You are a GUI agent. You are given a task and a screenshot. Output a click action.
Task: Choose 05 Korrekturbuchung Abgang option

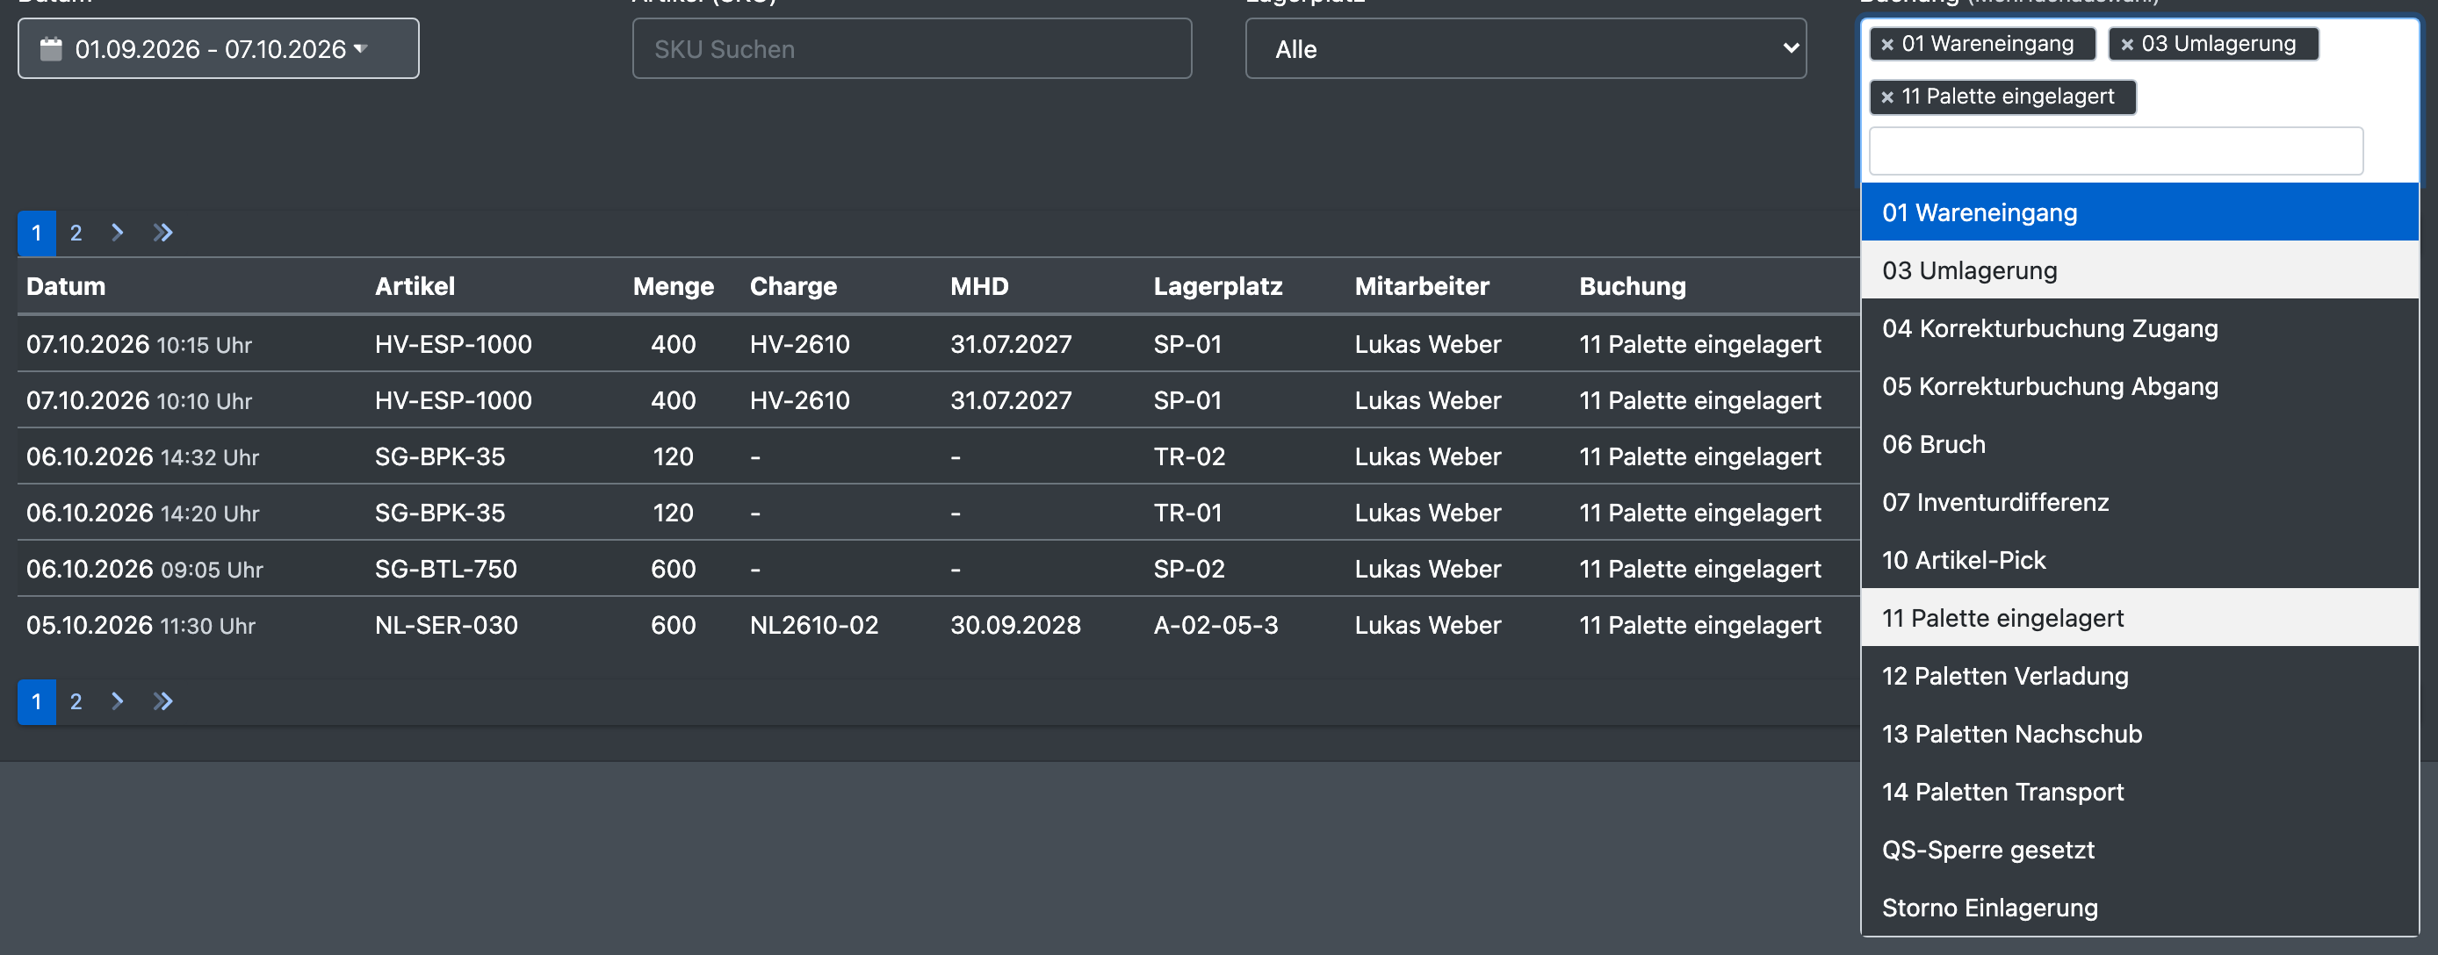coord(2139,386)
